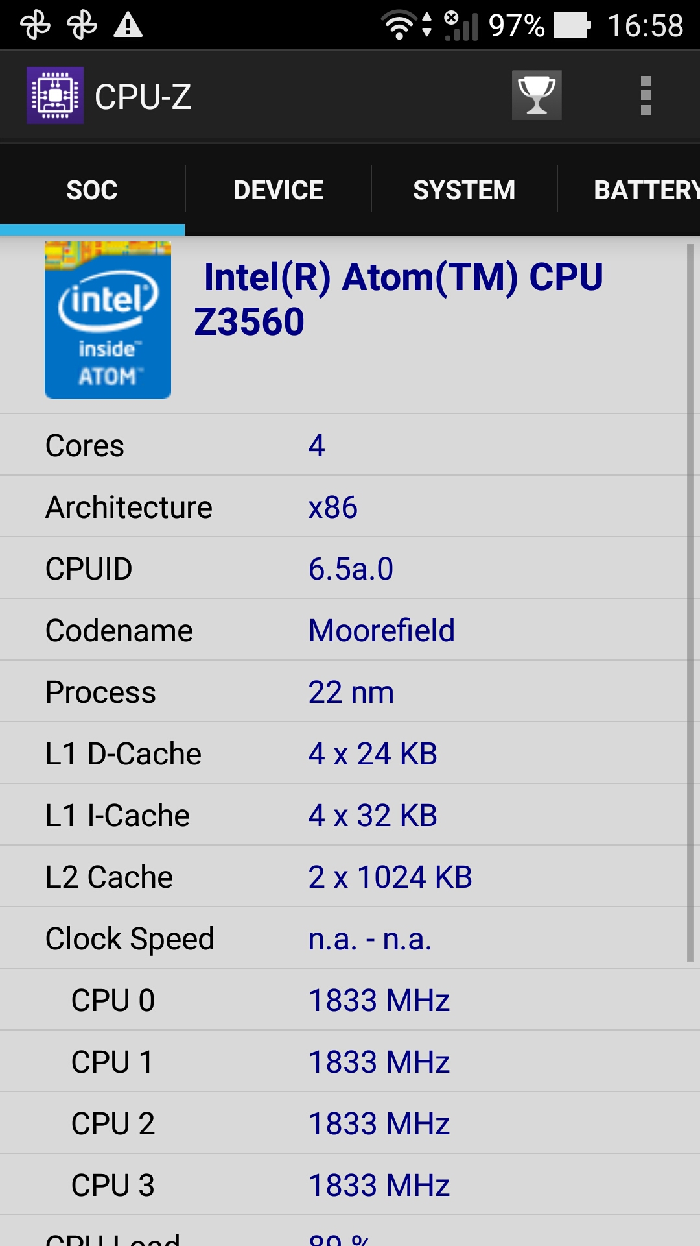Tap the CPU 0 frequency row
Viewport: 700px width, 1246px height.
[x=350, y=1000]
